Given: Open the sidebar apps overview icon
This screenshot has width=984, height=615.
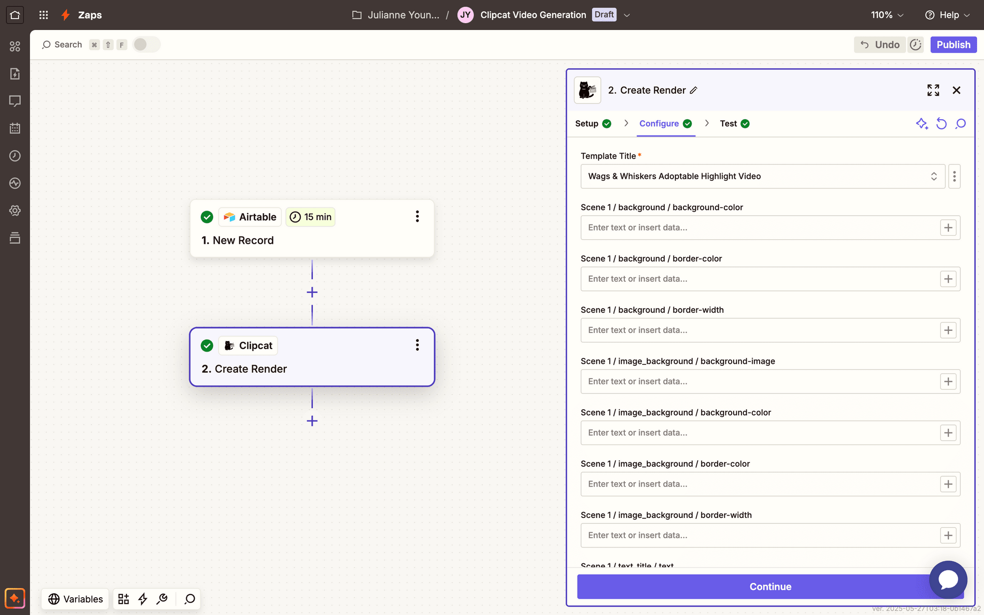Looking at the screenshot, I should (15, 46).
